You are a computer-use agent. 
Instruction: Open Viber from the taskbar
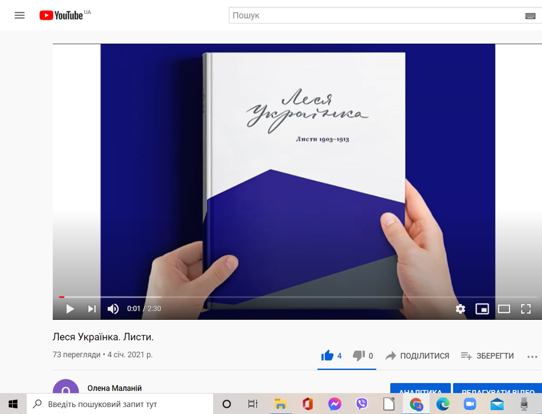362,404
